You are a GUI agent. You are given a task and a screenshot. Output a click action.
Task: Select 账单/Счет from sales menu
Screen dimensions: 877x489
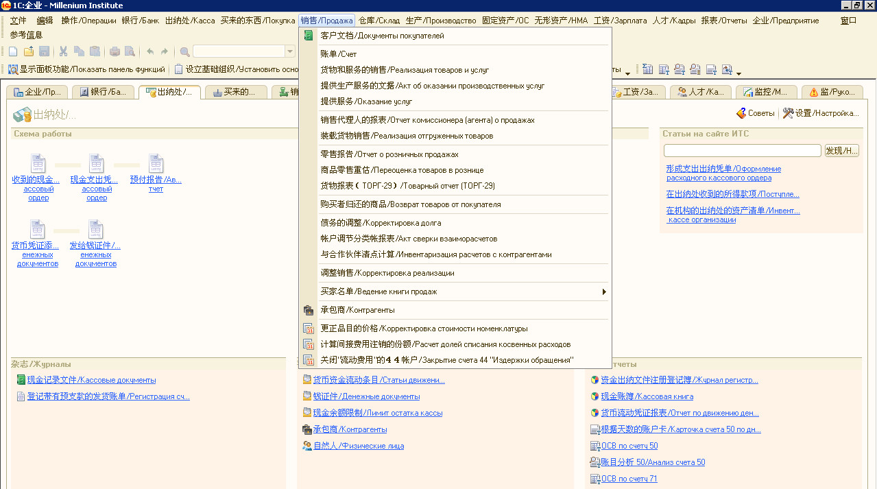(339, 53)
